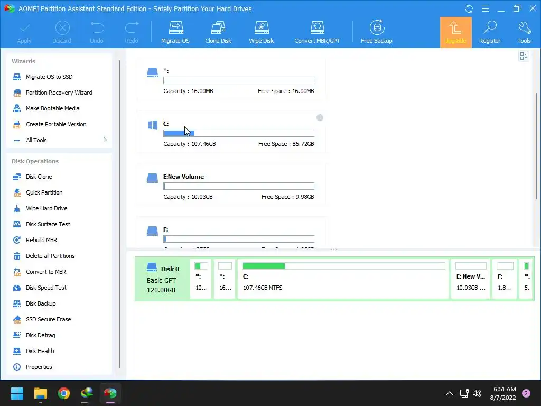Select the F: 1.8... disk map block
Screen dimensions: 541x406
pyautogui.click(x=505, y=279)
